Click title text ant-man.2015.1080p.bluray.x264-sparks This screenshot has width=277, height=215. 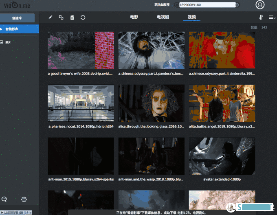click(81, 179)
